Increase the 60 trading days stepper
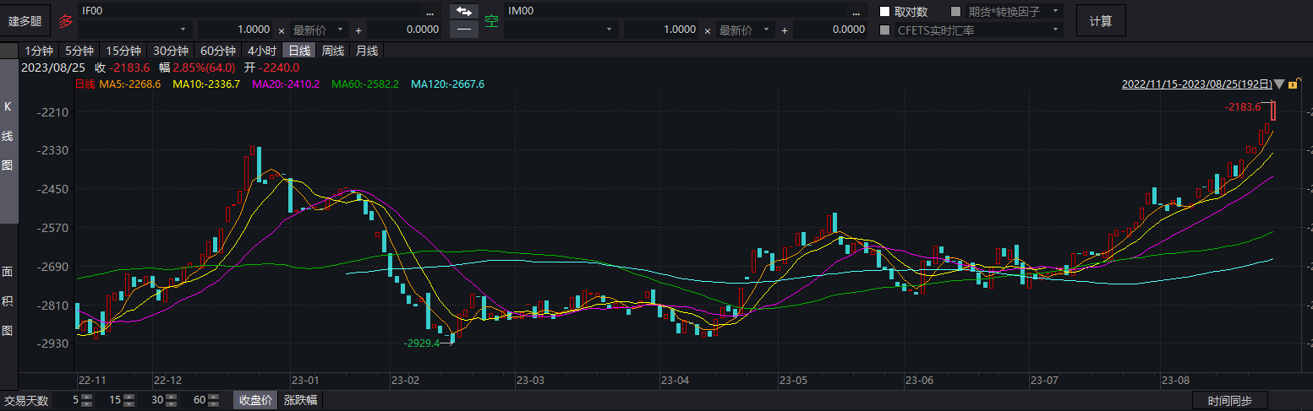Screen dimensions: 1313x411 (x=215, y=397)
